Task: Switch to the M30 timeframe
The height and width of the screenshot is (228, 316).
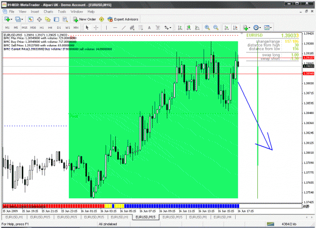Action: pos(33,28)
